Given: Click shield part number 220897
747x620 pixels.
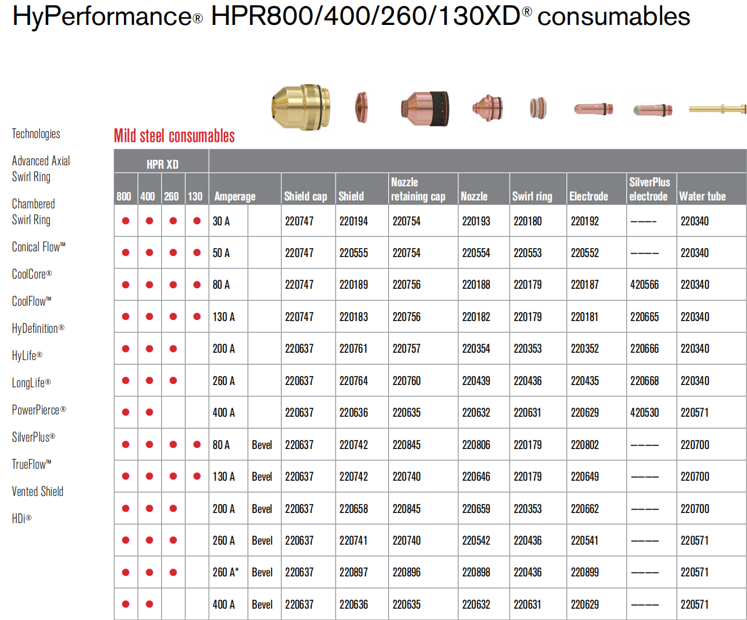Looking at the screenshot, I should pyautogui.click(x=354, y=572).
